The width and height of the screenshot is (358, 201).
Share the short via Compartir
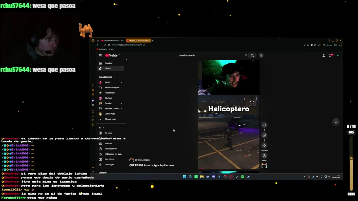264,146
